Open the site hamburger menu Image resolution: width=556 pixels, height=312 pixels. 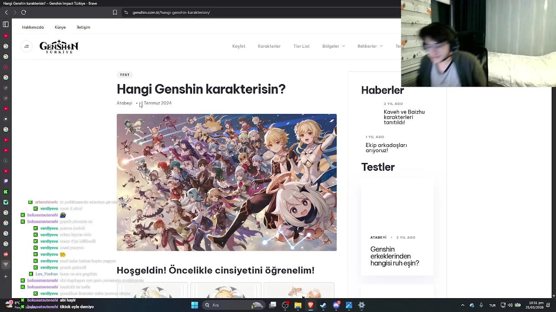pyautogui.click(x=26, y=46)
